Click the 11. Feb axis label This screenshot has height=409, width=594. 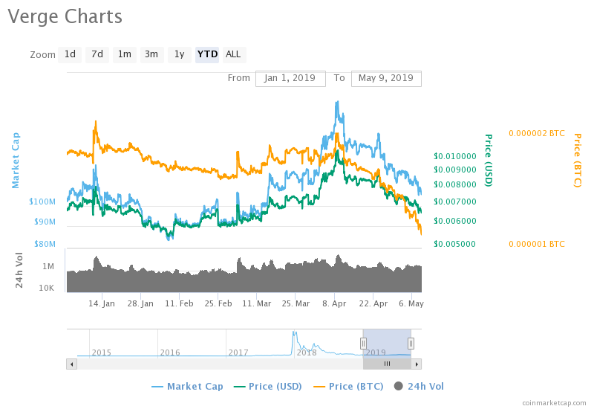coord(179,303)
